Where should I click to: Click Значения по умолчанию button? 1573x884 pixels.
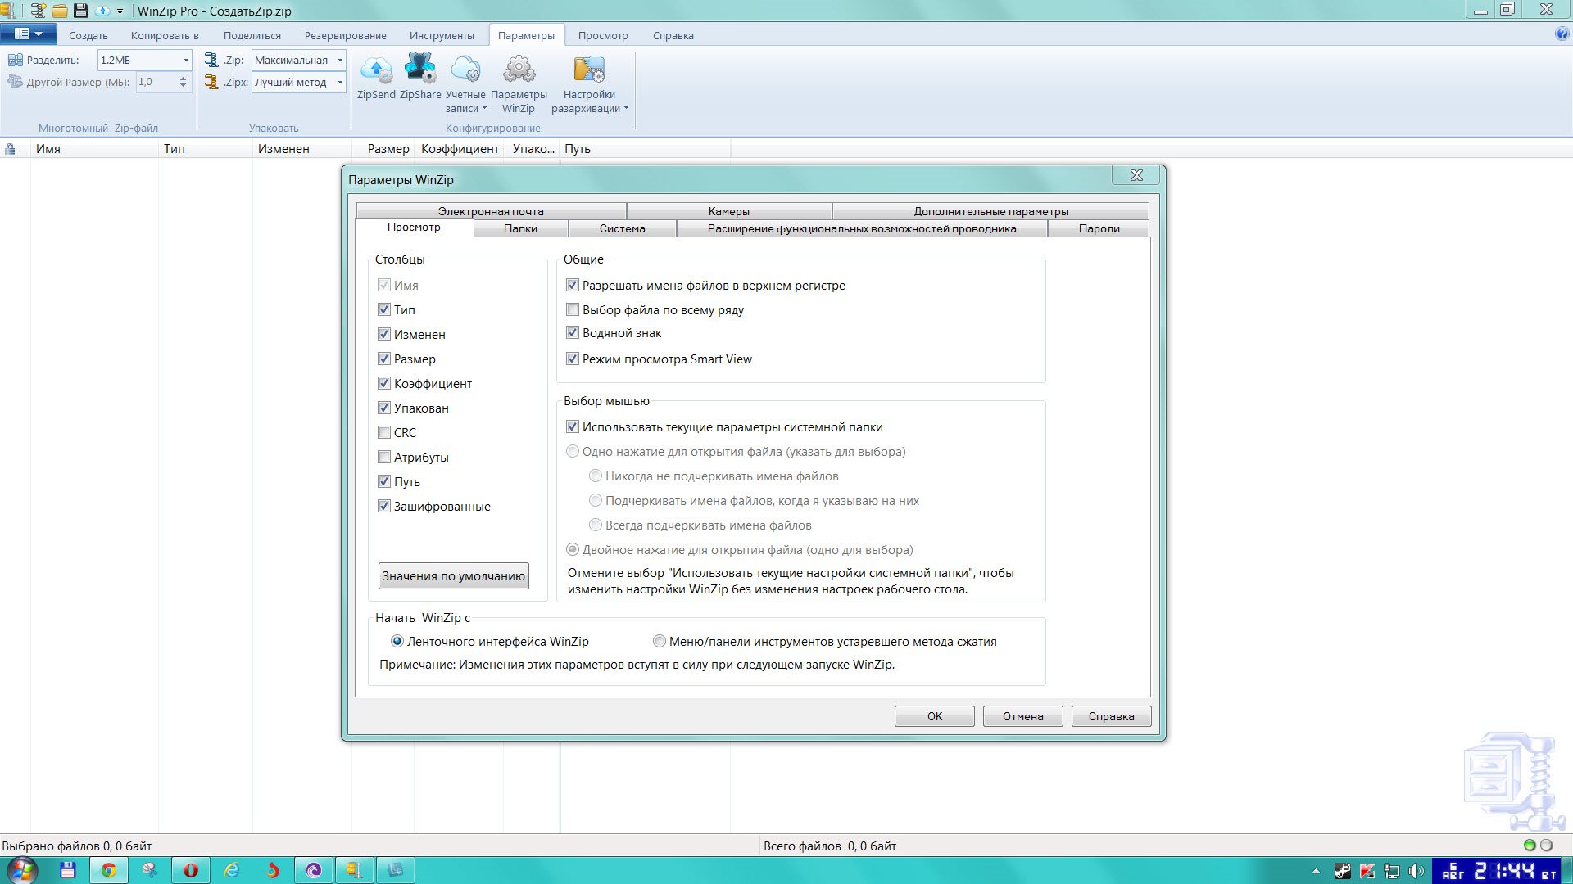[454, 575]
